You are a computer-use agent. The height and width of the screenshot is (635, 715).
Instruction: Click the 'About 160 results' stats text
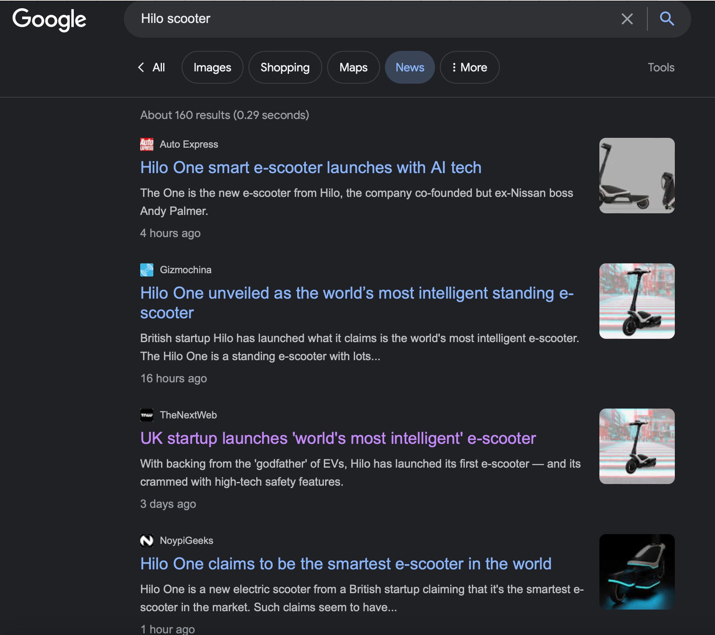tap(225, 115)
